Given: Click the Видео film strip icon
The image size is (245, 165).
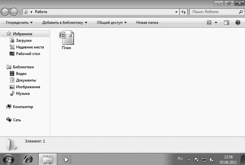Looking at the screenshot, I should coord(12,73).
